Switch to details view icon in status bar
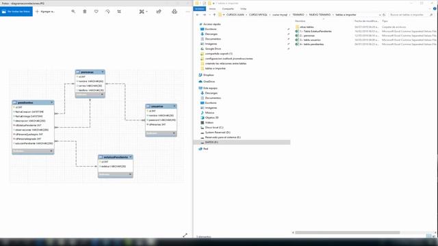The height and width of the screenshot is (246, 438). click(429, 236)
